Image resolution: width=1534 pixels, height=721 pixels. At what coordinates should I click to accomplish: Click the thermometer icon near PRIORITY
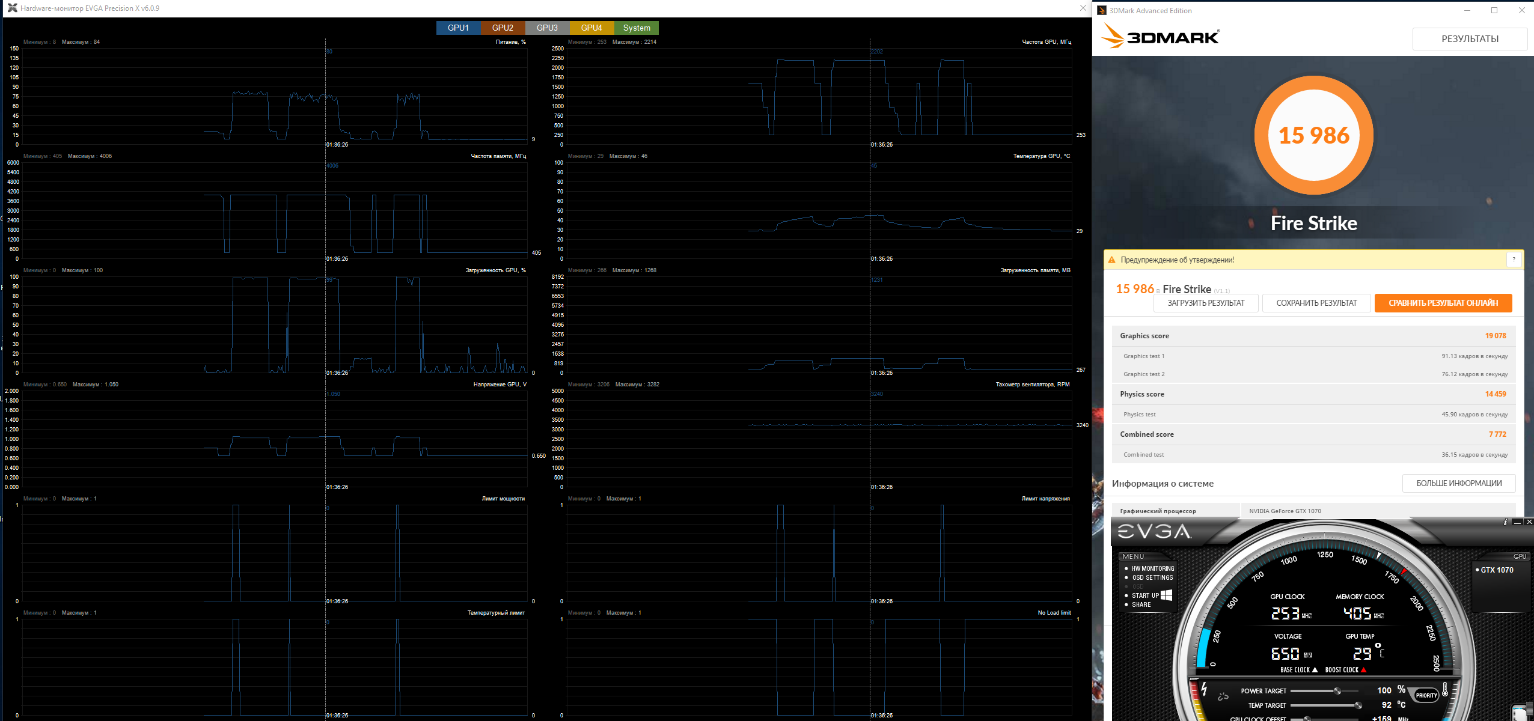point(1445,690)
